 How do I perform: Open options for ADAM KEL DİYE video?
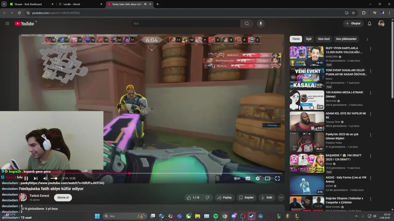[371, 114]
